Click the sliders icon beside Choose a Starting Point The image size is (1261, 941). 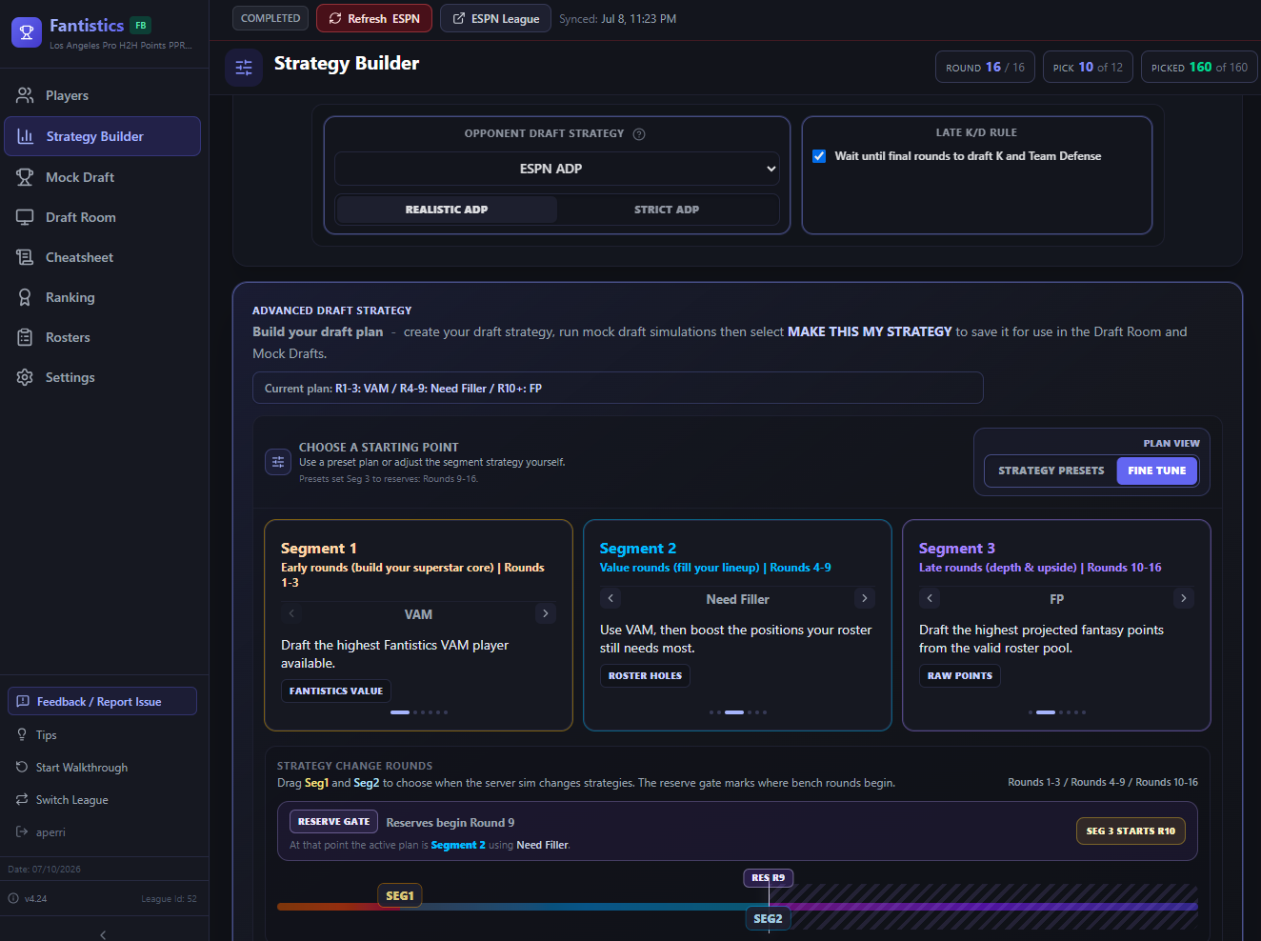coord(278,462)
